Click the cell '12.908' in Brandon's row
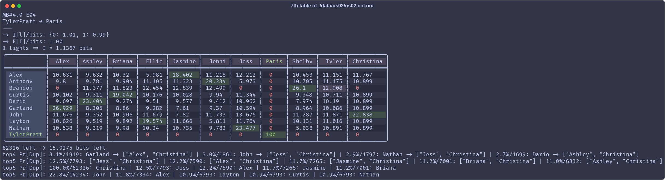Screen dimensions: 665x180 point(333,88)
